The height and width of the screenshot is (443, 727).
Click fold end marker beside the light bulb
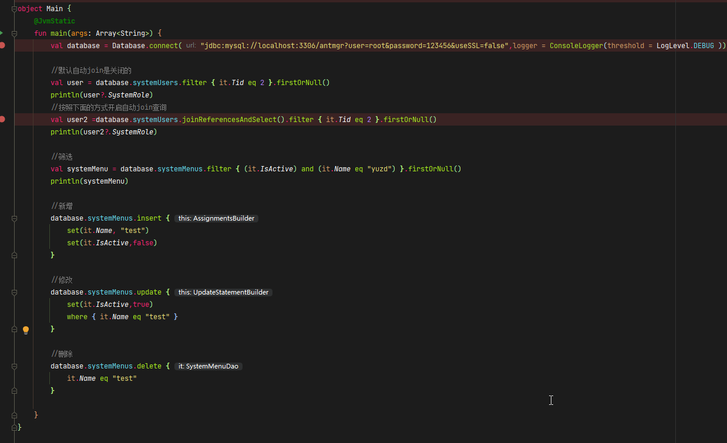15,329
